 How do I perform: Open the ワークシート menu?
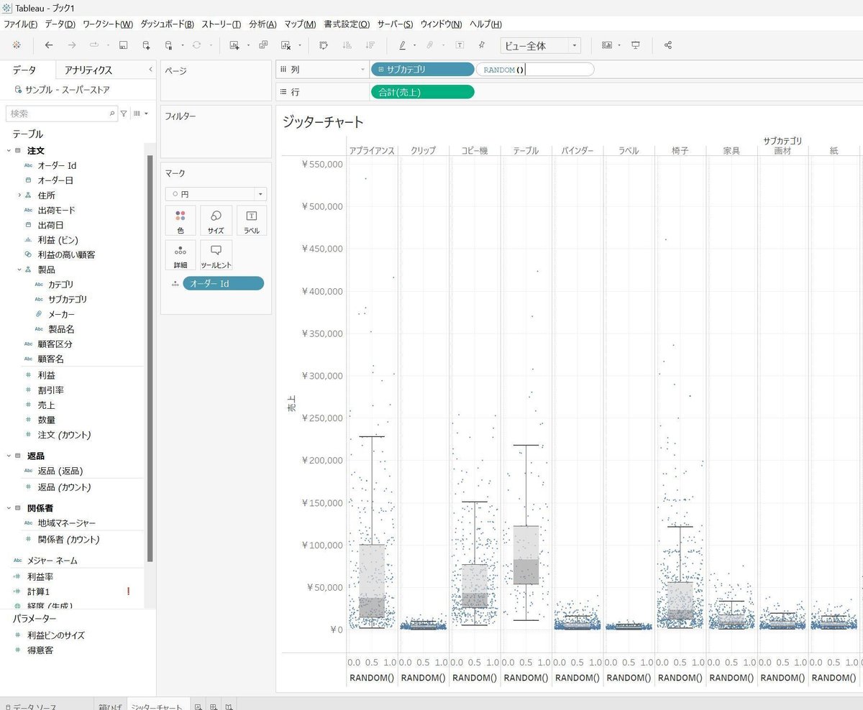tap(108, 24)
